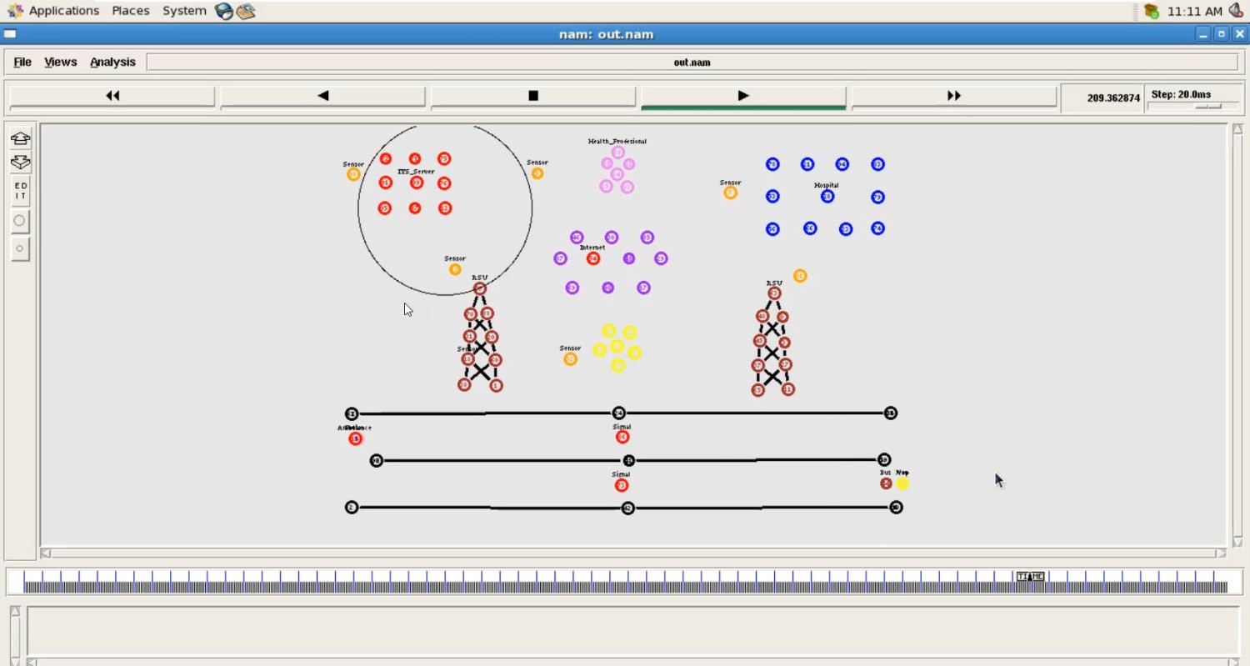
Task: Click the volume speaker icon in the tray
Action: tap(1236, 11)
